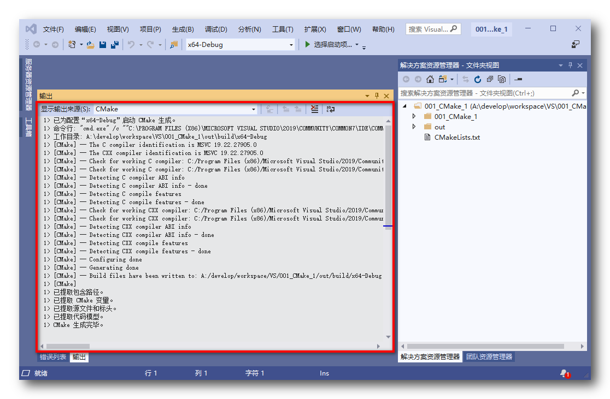
Task: Click the home icon in solution explorer
Action: point(430,79)
